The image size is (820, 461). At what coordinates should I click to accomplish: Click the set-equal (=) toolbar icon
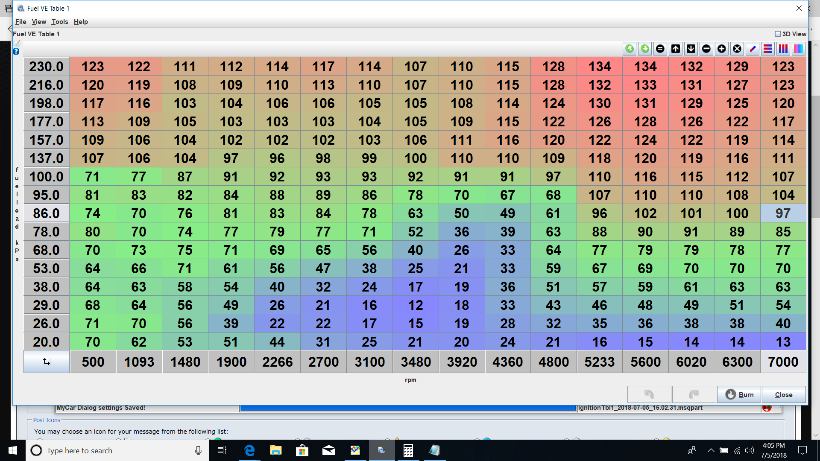pyautogui.click(x=660, y=49)
